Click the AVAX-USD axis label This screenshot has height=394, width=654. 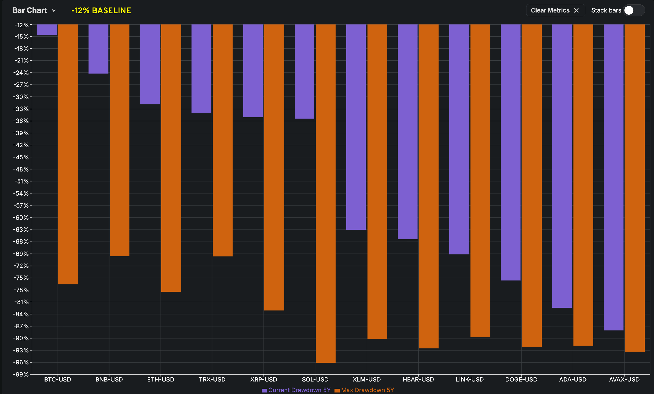pyautogui.click(x=624, y=379)
